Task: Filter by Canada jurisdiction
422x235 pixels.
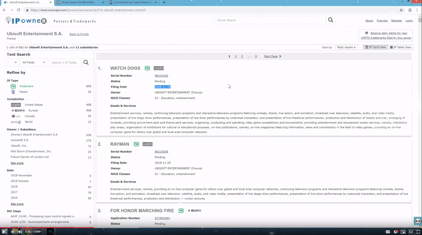Action: [30, 116]
